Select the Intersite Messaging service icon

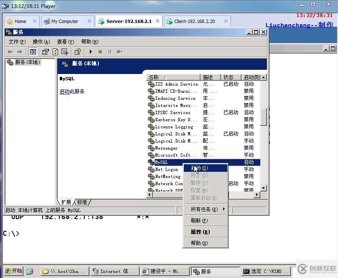tap(151, 105)
